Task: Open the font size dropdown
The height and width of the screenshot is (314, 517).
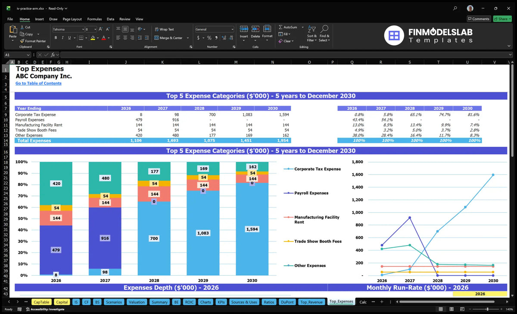Action: (x=94, y=29)
